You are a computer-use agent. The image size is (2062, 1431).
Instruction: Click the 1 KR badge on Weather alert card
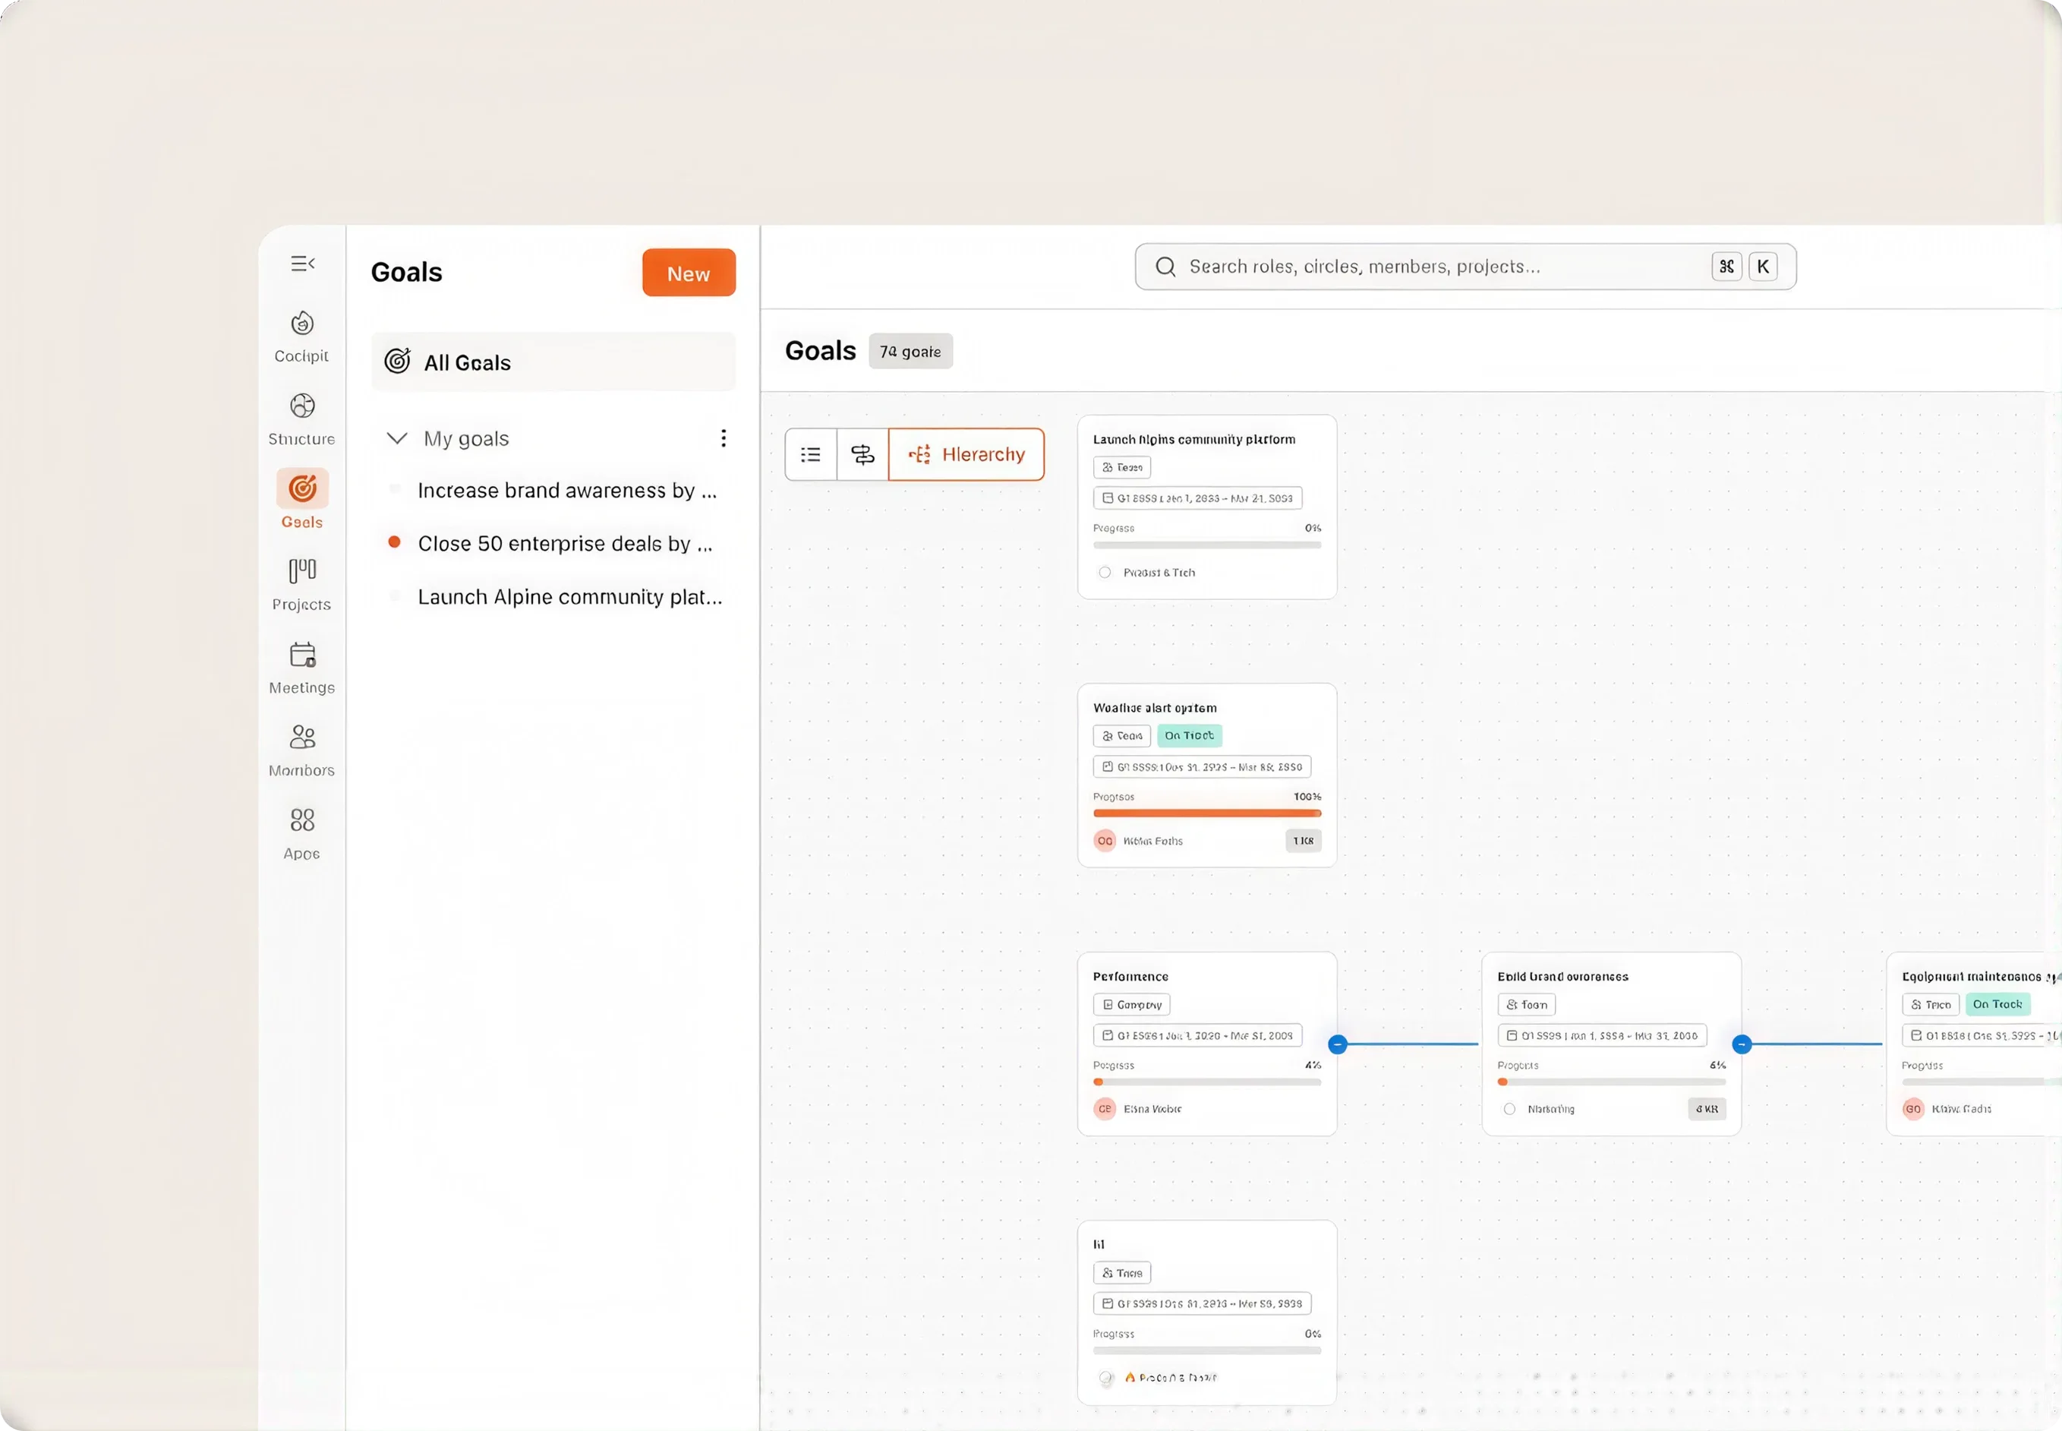(1303, 841)
